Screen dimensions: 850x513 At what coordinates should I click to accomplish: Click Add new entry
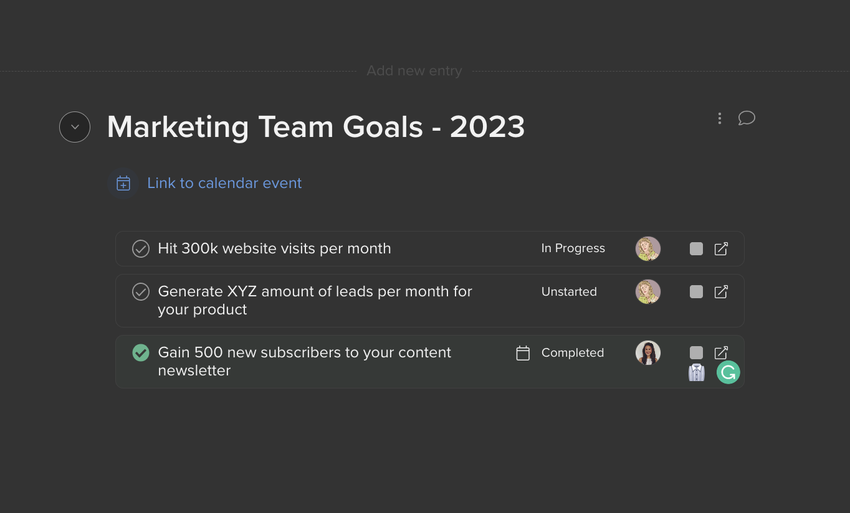[x=414, y=70]
